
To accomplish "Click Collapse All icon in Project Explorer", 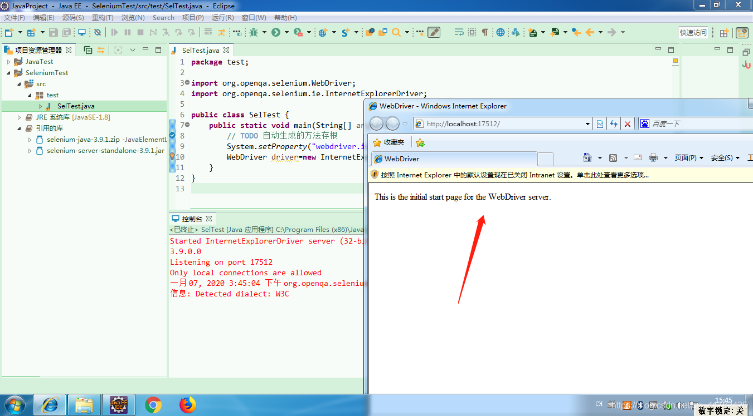I will pyautogui.click(x=88, y=50).
